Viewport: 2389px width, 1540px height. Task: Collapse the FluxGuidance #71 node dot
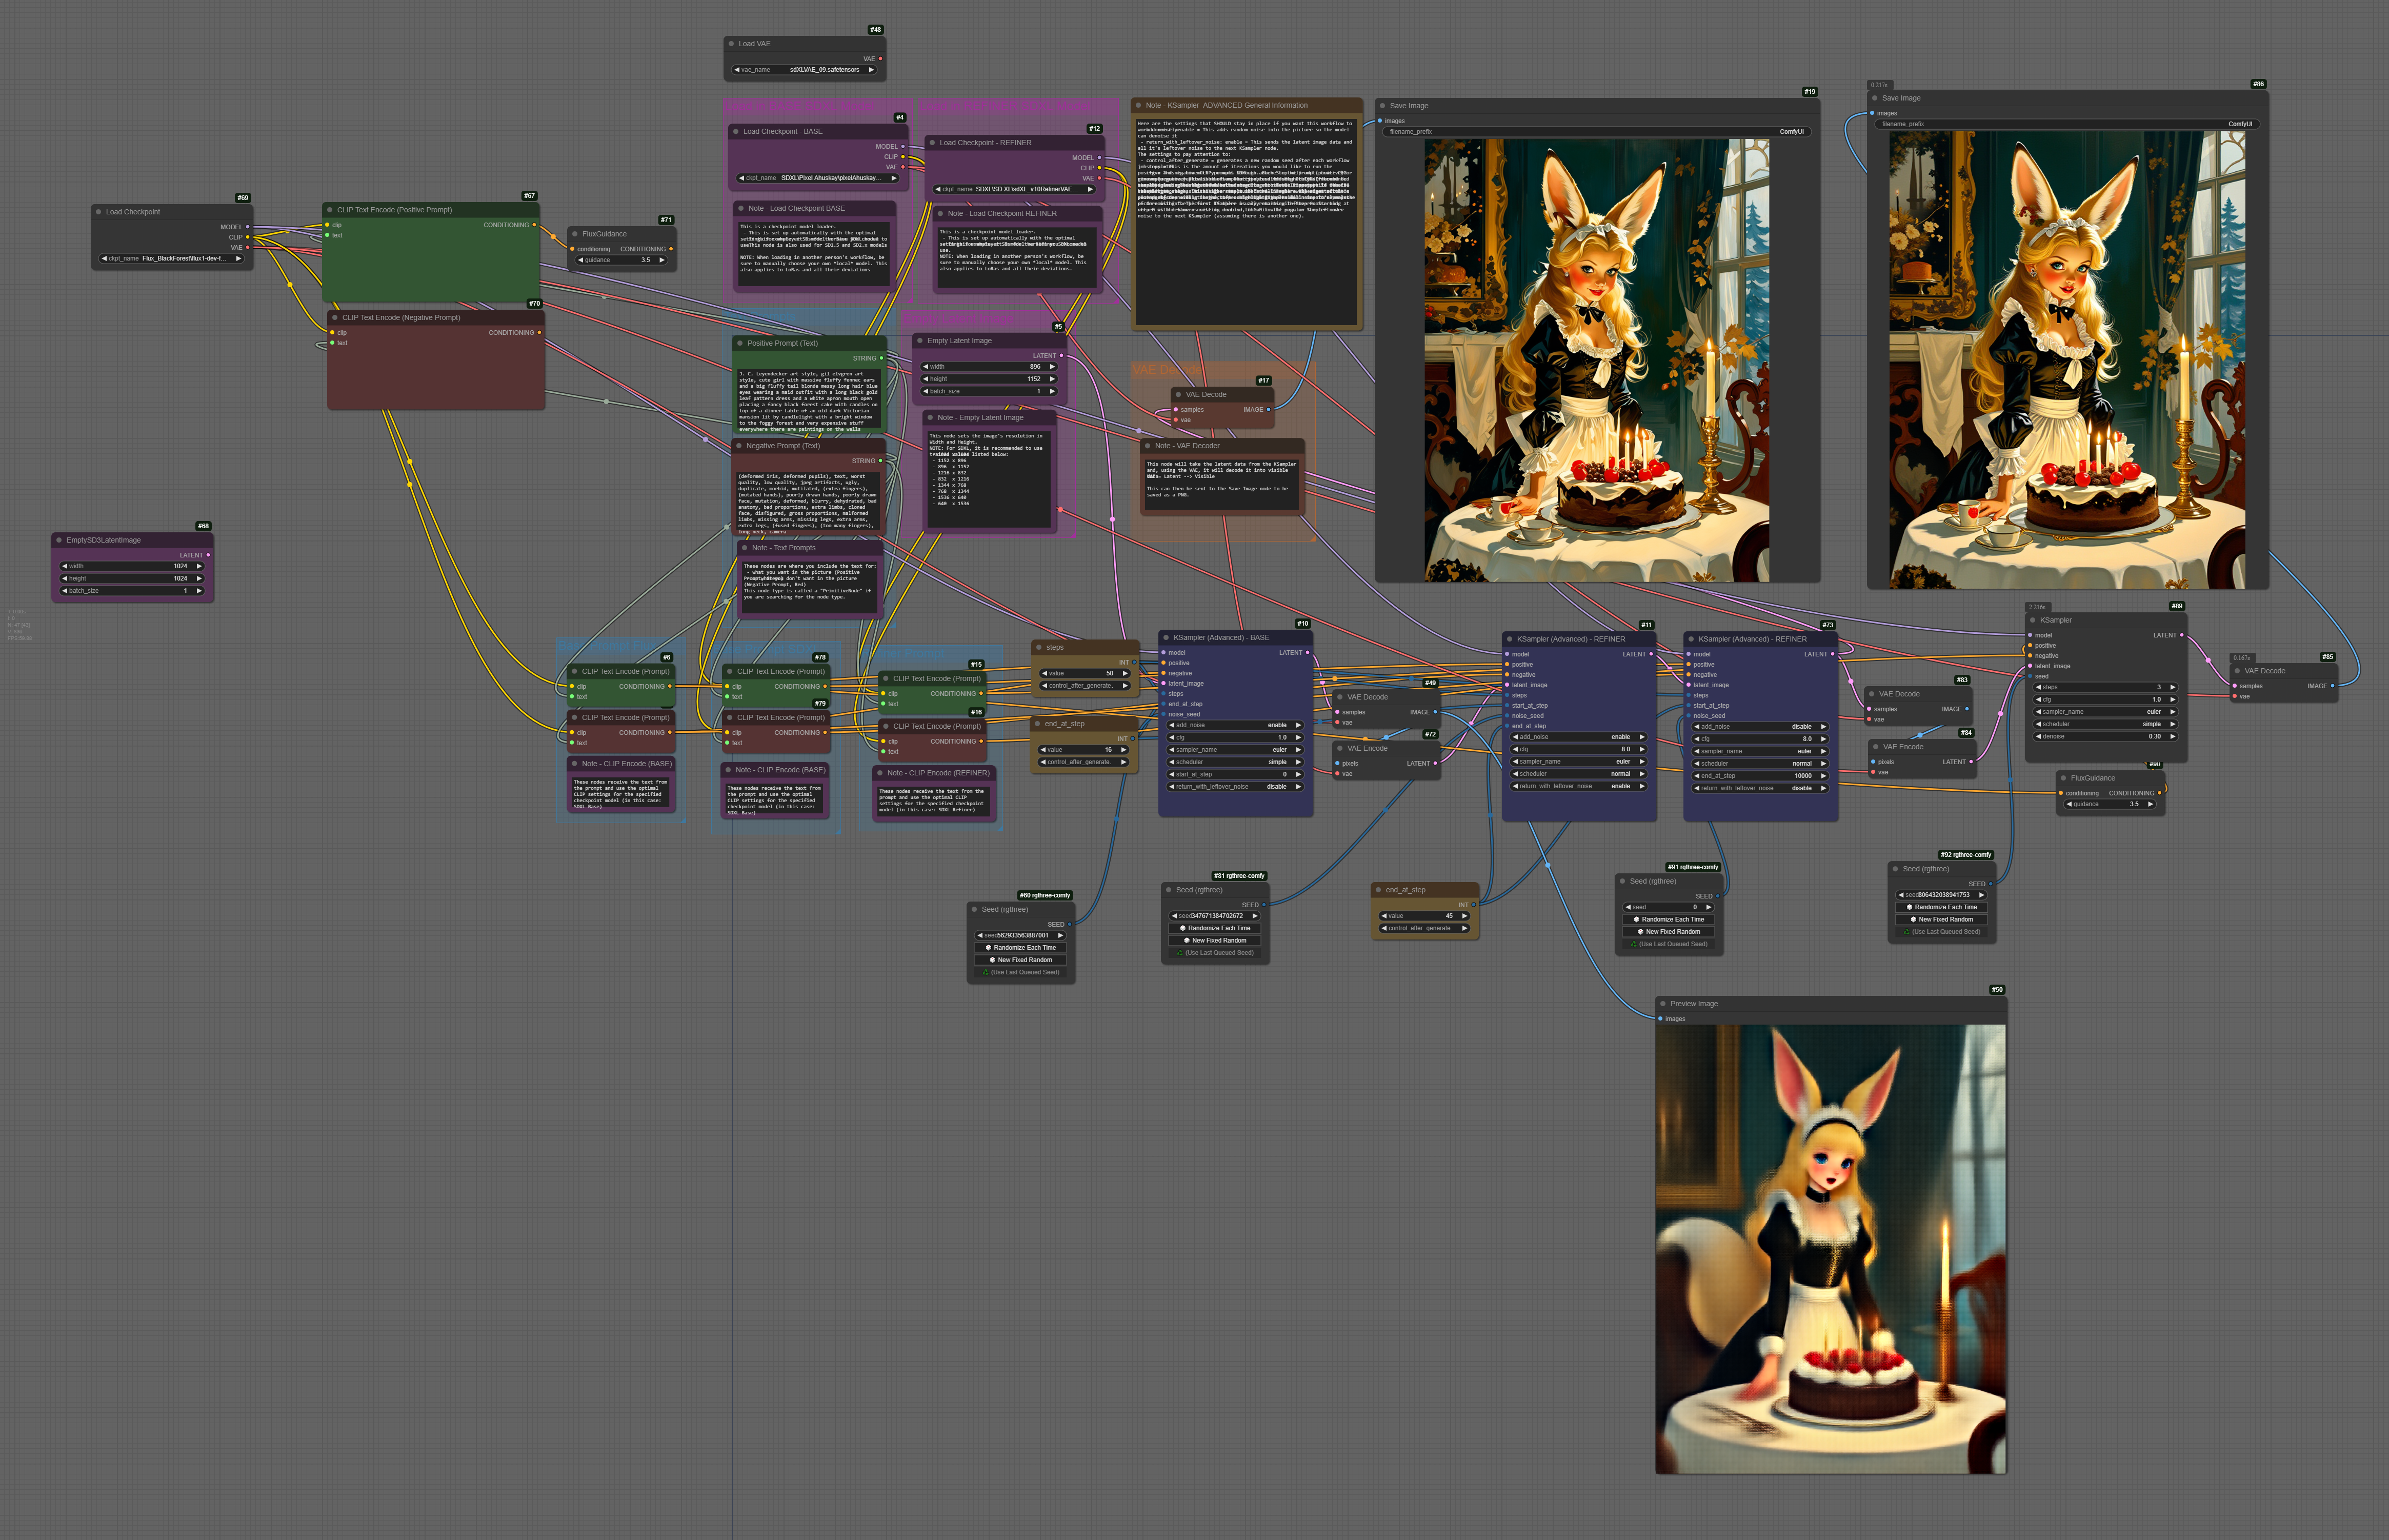click(574, 234)
